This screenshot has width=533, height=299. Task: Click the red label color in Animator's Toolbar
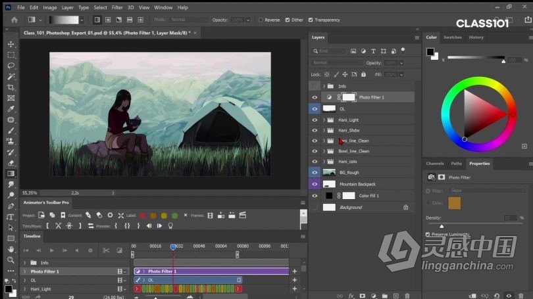pyautogui.click(x=142, y=216)
